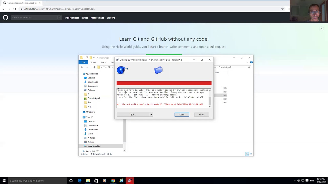The image size is (328, 184).
Task: Click the Abort button
Action: click(201, 114)
